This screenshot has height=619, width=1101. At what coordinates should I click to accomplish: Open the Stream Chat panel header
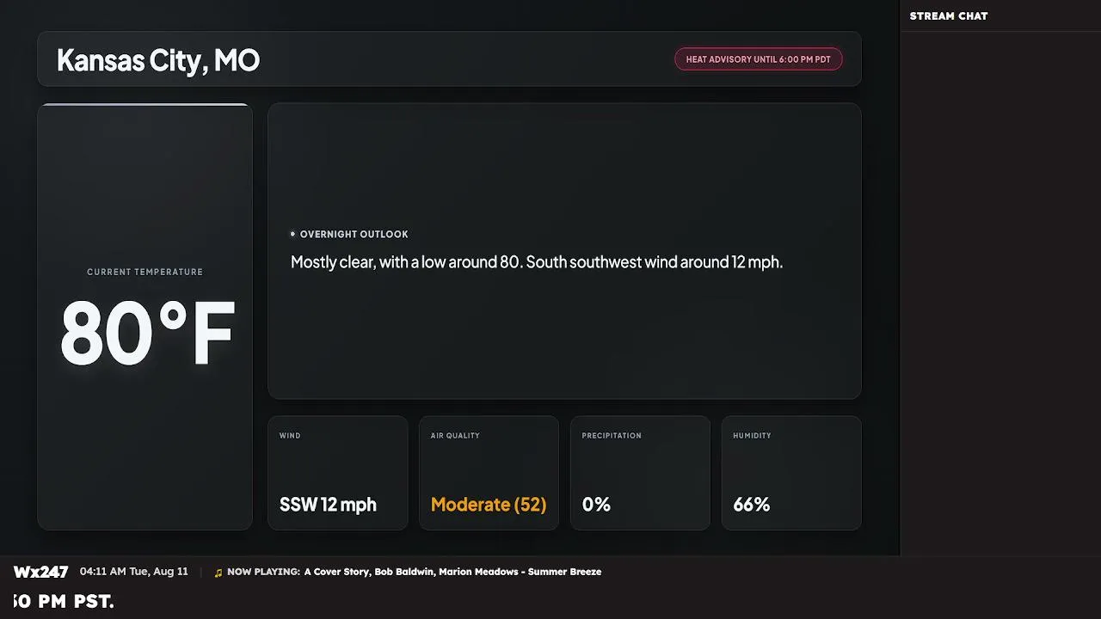click(x=949, y=15)
